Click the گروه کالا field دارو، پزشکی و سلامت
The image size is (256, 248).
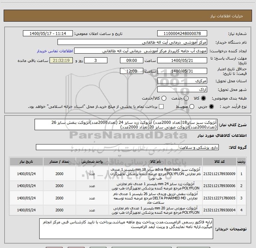pos(127,147)
